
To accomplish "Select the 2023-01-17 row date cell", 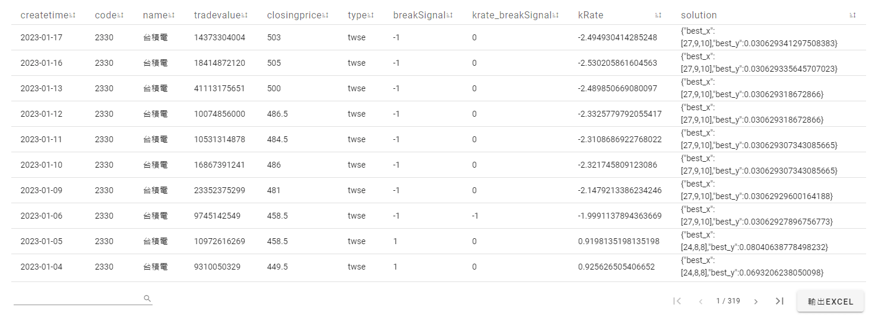I will click(x=42, y=37).
